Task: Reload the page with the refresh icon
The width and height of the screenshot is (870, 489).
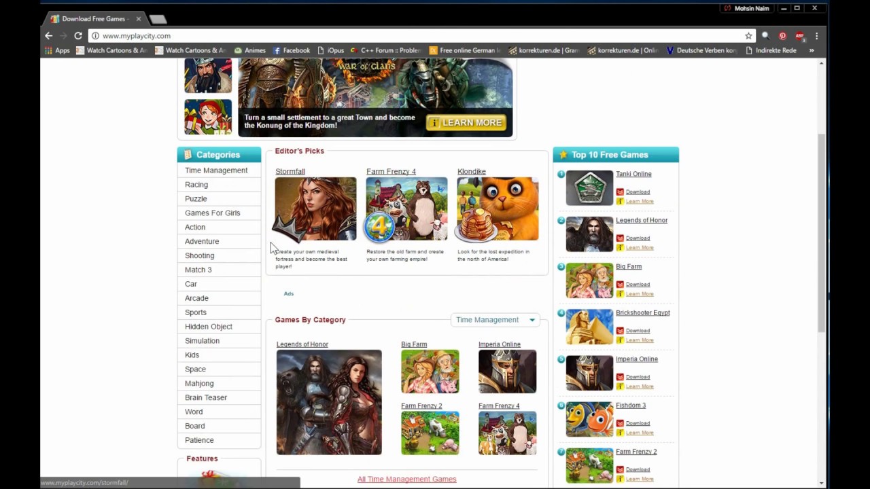Action: pos(78,36)
